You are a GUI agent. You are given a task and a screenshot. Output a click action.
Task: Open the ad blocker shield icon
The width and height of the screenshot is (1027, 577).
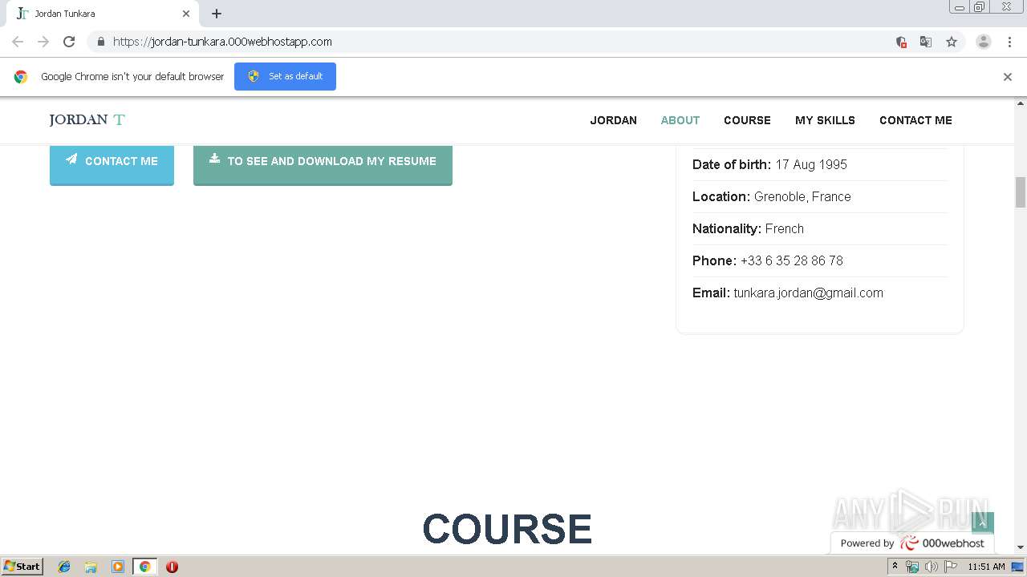pyautogui.click(x=901, y=42)
